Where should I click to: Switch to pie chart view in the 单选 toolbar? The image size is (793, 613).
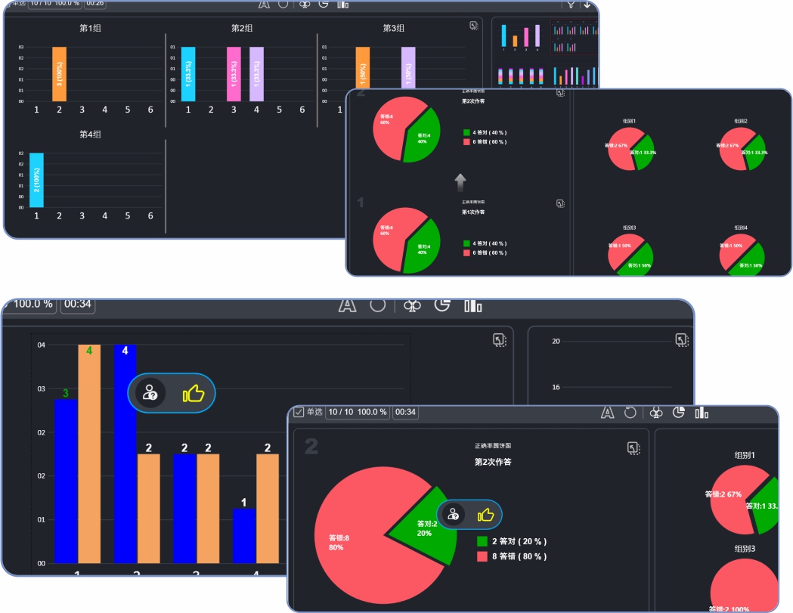click(x=679, y=412)
